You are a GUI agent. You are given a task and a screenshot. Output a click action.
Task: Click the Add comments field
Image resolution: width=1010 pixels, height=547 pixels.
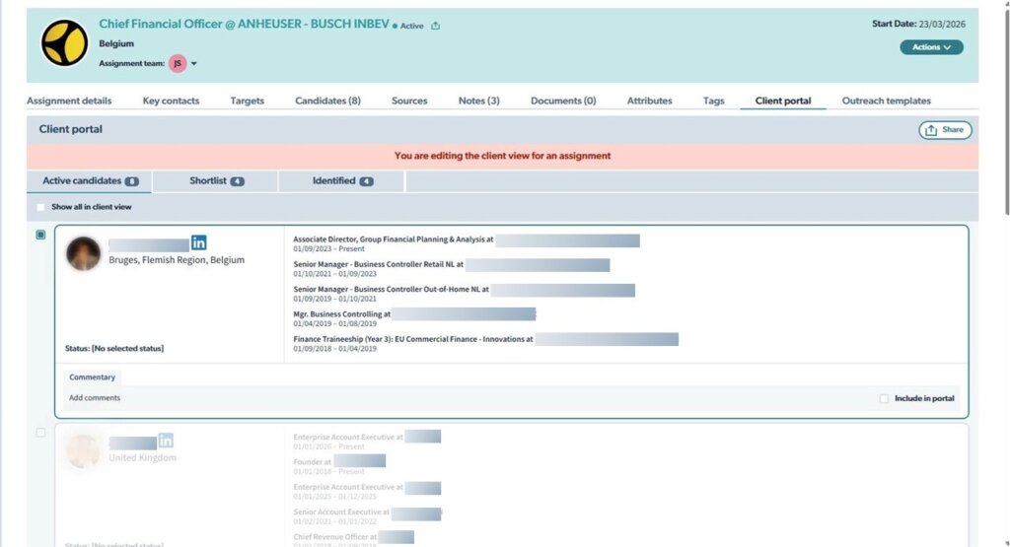[x=96, y=398]
